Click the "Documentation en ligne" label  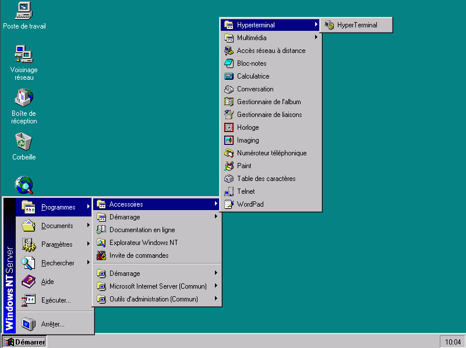(x=142, y=230)
